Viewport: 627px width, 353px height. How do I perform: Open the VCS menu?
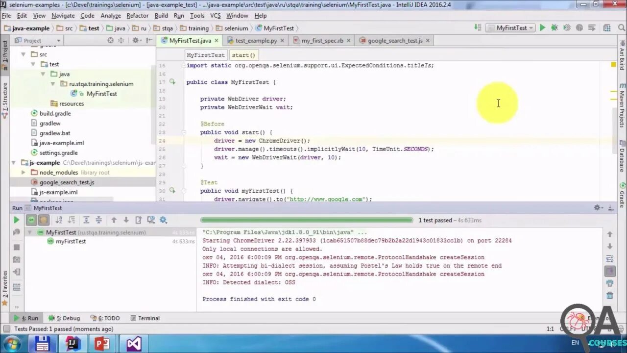point(216,16)
